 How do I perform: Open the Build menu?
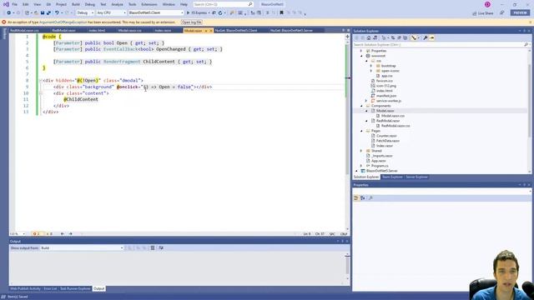(x=76, y=4)
